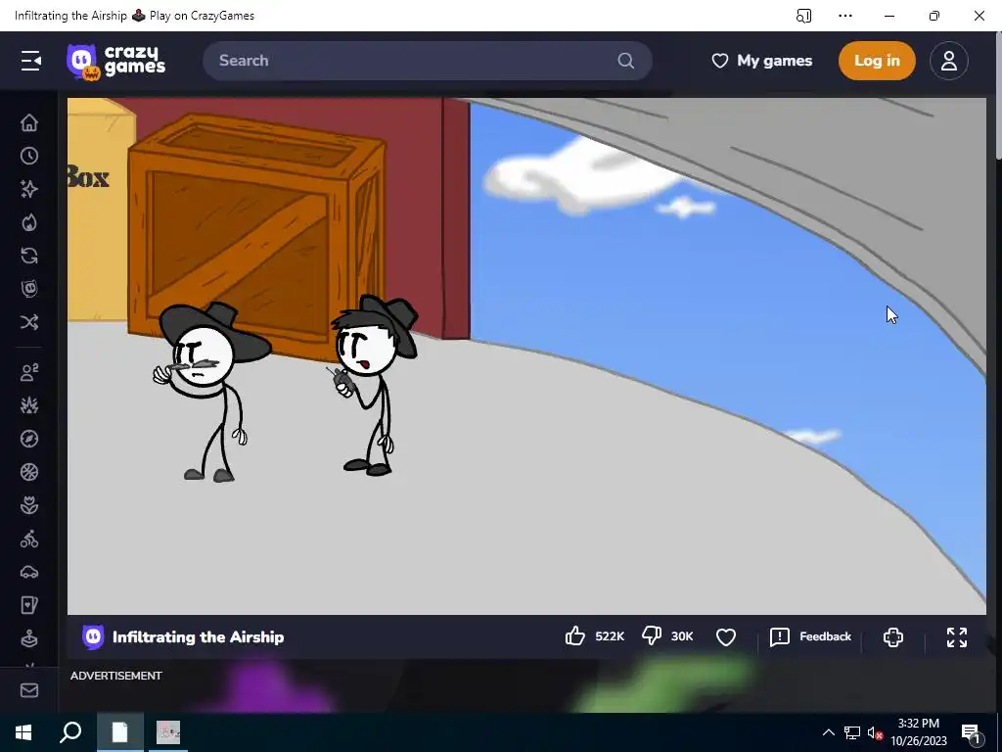Open the cast icon in title bar
Viewport: 1002px width, 752px height.
[x=804, y=16]
